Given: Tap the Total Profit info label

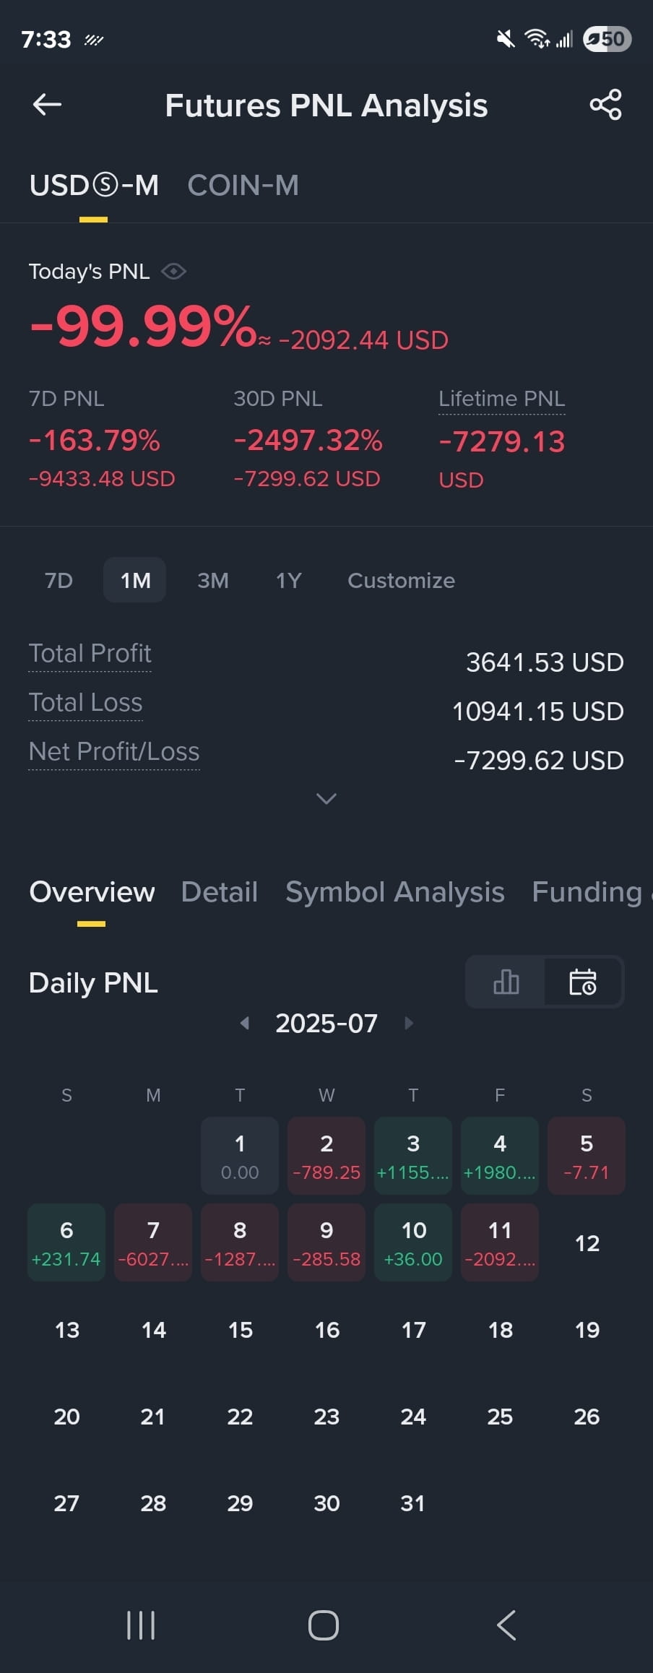Looking at the screenshot, I should coord(90,654).
